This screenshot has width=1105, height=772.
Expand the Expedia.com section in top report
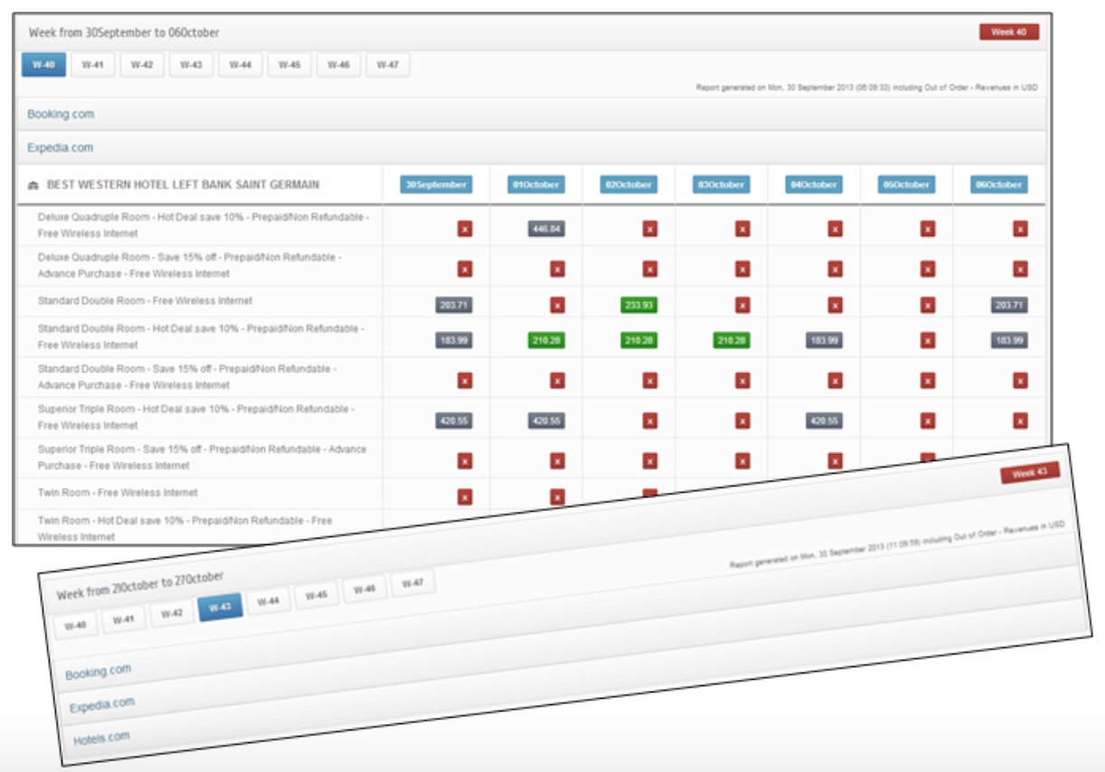pos(60,148)
